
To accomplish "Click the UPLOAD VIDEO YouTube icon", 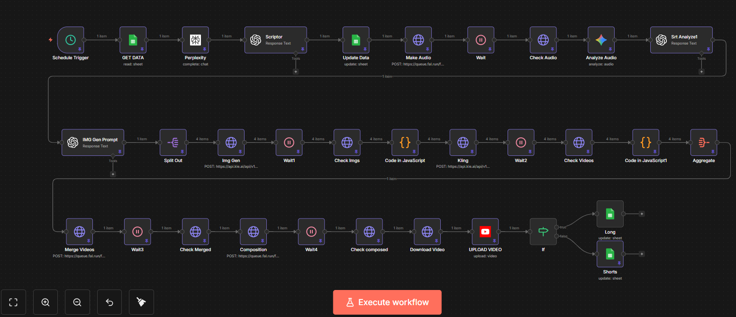I will point(485,232).
